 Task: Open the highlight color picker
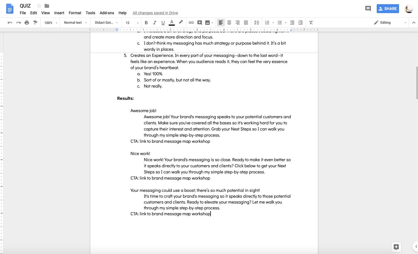coord(181,22)
